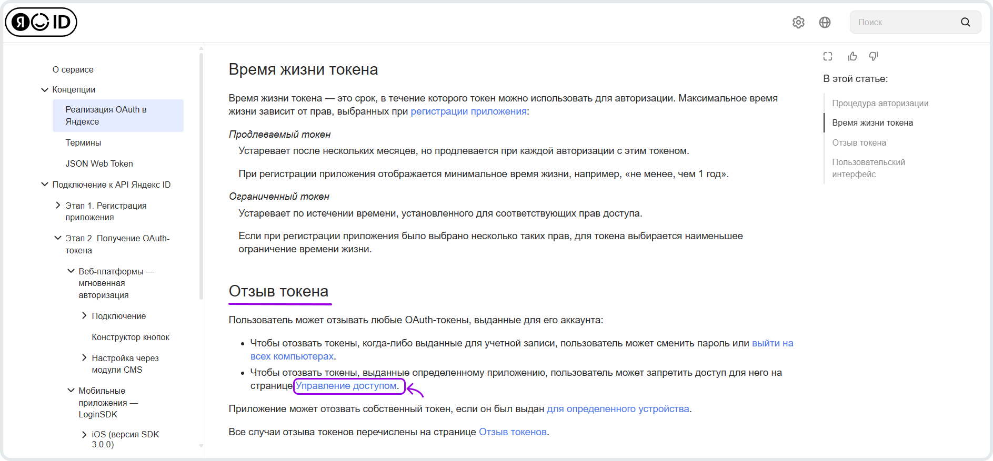Click the thumbs down icon
Image resolution: width=993 pixels, height=461 pixels.
pos(874,56)
